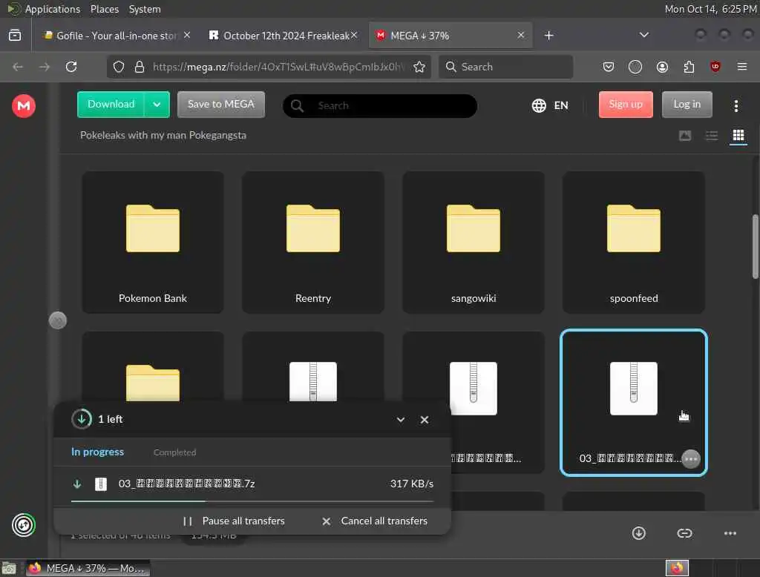Open more options in bottom selection bar
760x577 pixels.
coord(730,533)
